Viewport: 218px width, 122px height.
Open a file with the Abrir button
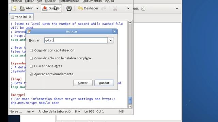pyautogui.click(x=26, y=8)
